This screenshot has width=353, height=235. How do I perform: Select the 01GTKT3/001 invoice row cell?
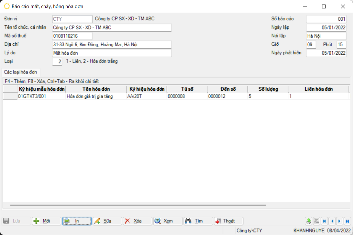tap(41, 96)
